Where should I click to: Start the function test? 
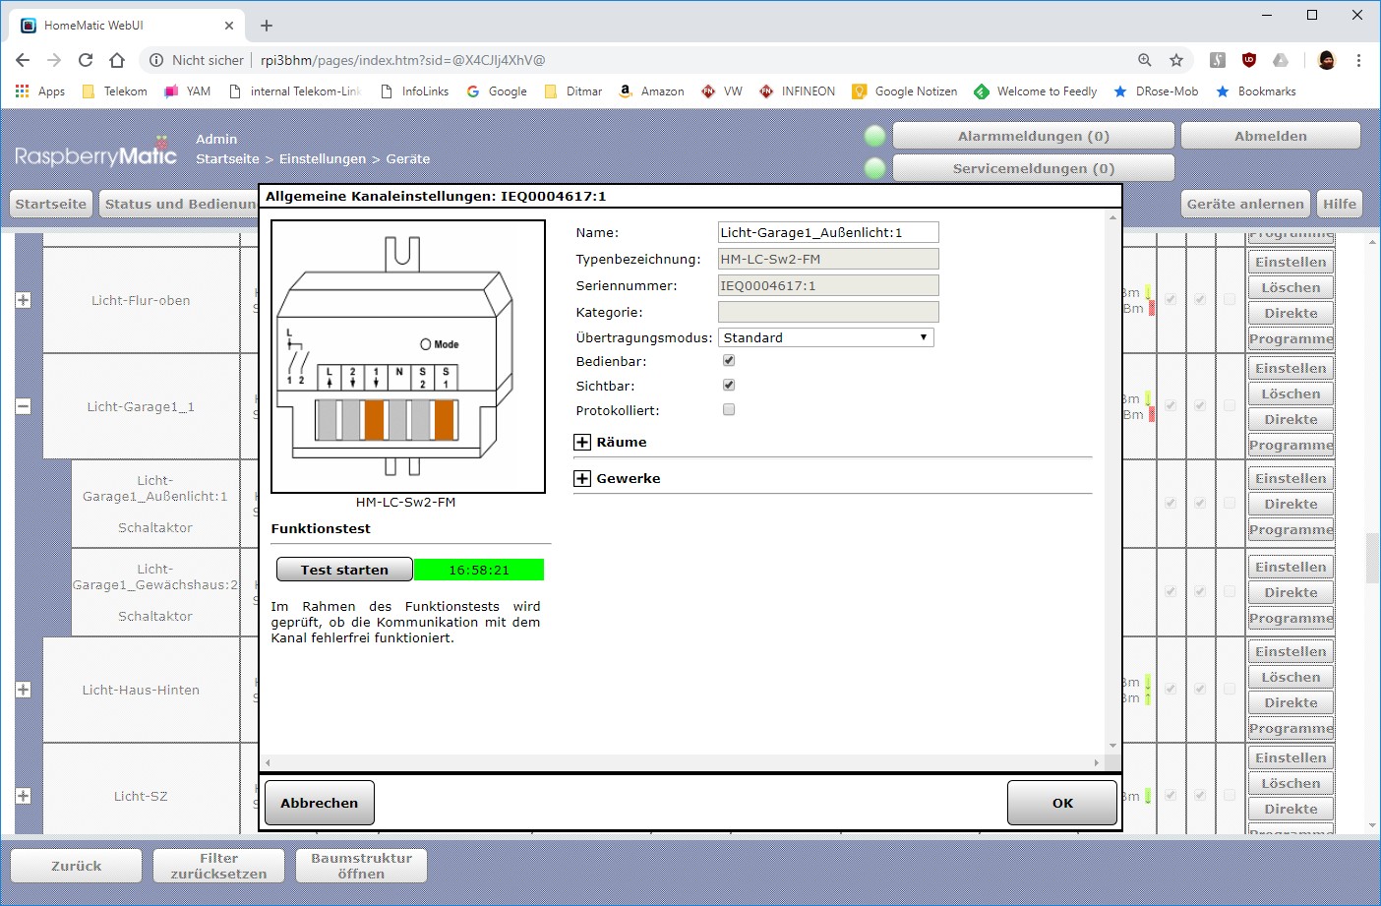(x=344, y=570)
